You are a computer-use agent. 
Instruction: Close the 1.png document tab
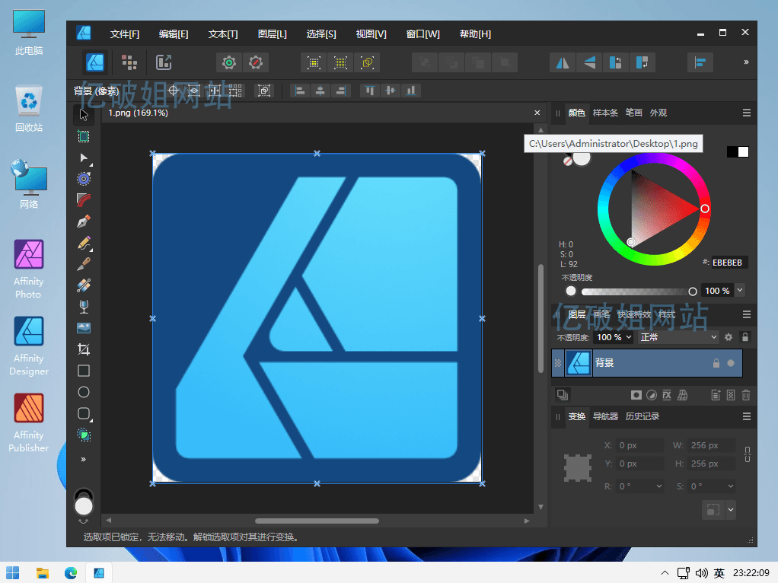click(x=537, y=113)
